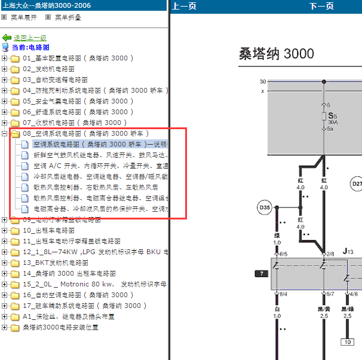Expand the 桑塔纳3000电路安装位置 node
This screenshot has height=360, width=362.
(x=4, y=327)
